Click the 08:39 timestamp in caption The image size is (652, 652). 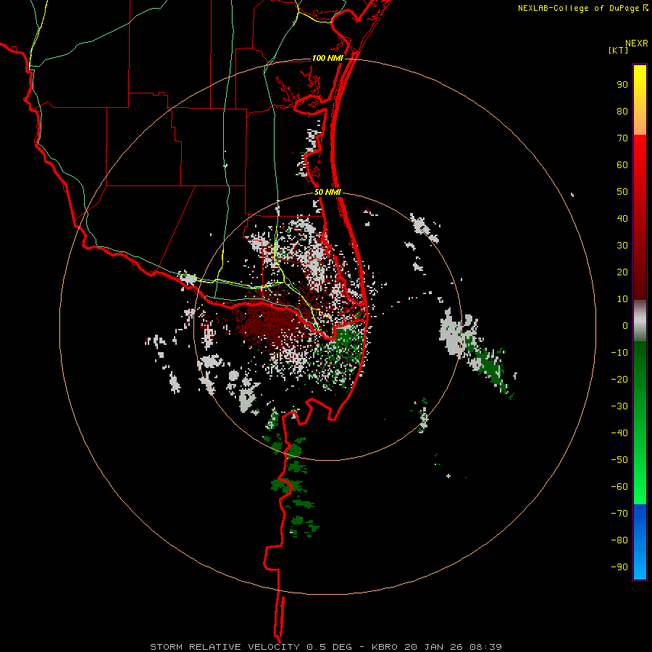[485, 647]
